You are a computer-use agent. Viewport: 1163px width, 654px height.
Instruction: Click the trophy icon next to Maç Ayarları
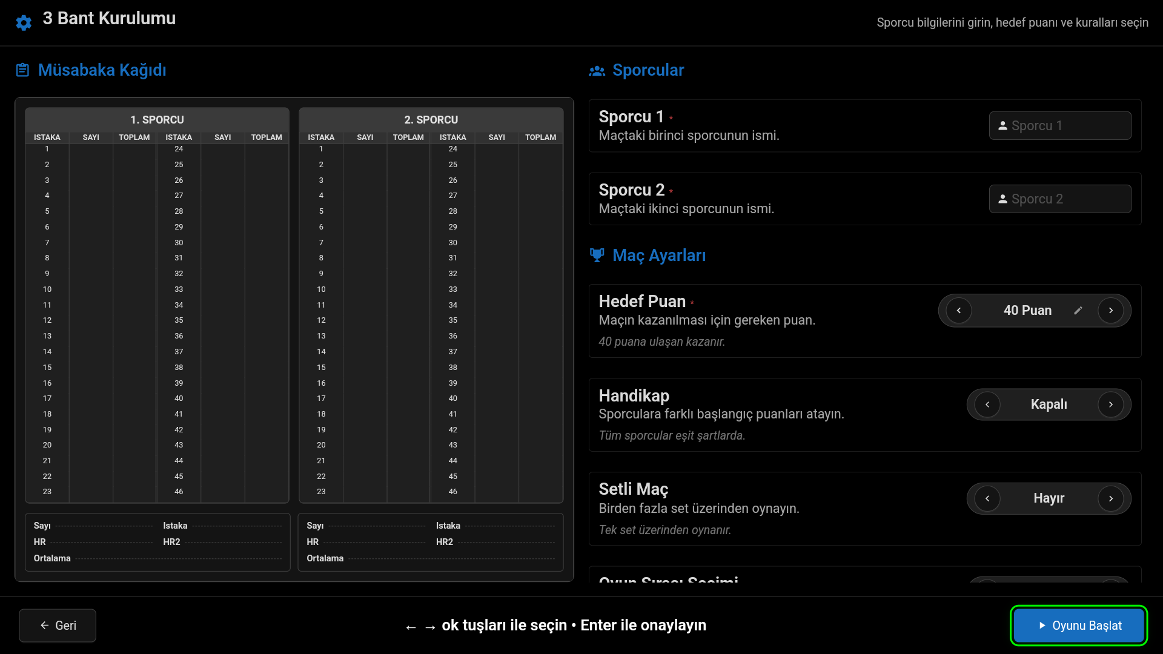597,256
